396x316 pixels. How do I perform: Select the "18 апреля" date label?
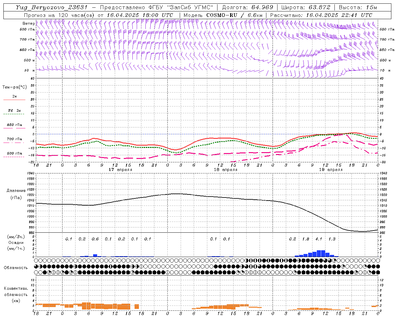click(226, 170)
